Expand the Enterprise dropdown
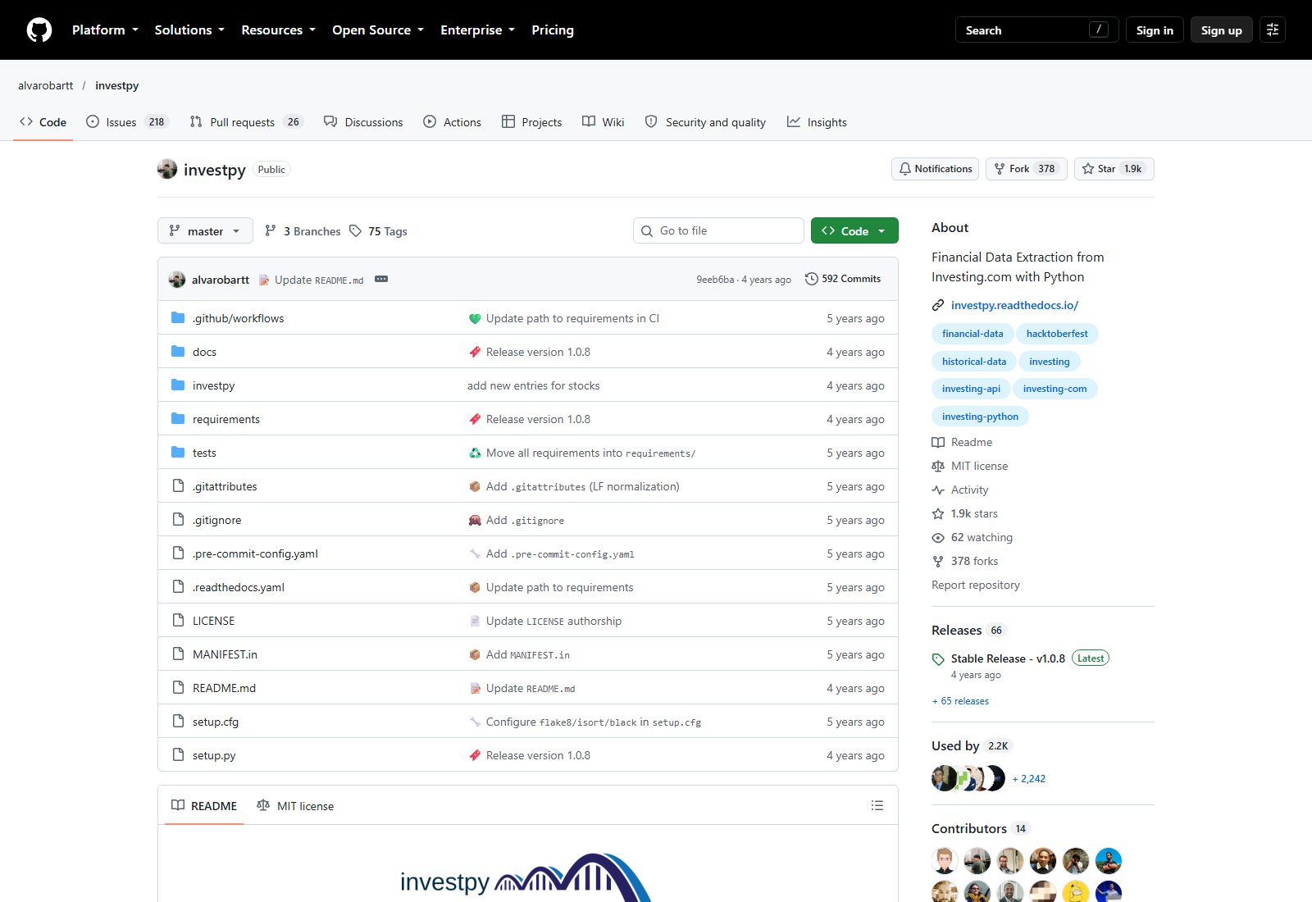Screen dimensions: 1312x902 click(477, 30)
